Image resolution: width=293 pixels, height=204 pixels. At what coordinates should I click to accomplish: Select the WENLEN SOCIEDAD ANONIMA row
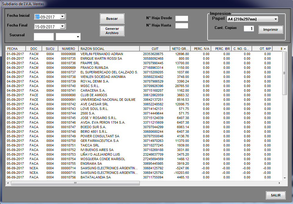[x=144, y=77]
